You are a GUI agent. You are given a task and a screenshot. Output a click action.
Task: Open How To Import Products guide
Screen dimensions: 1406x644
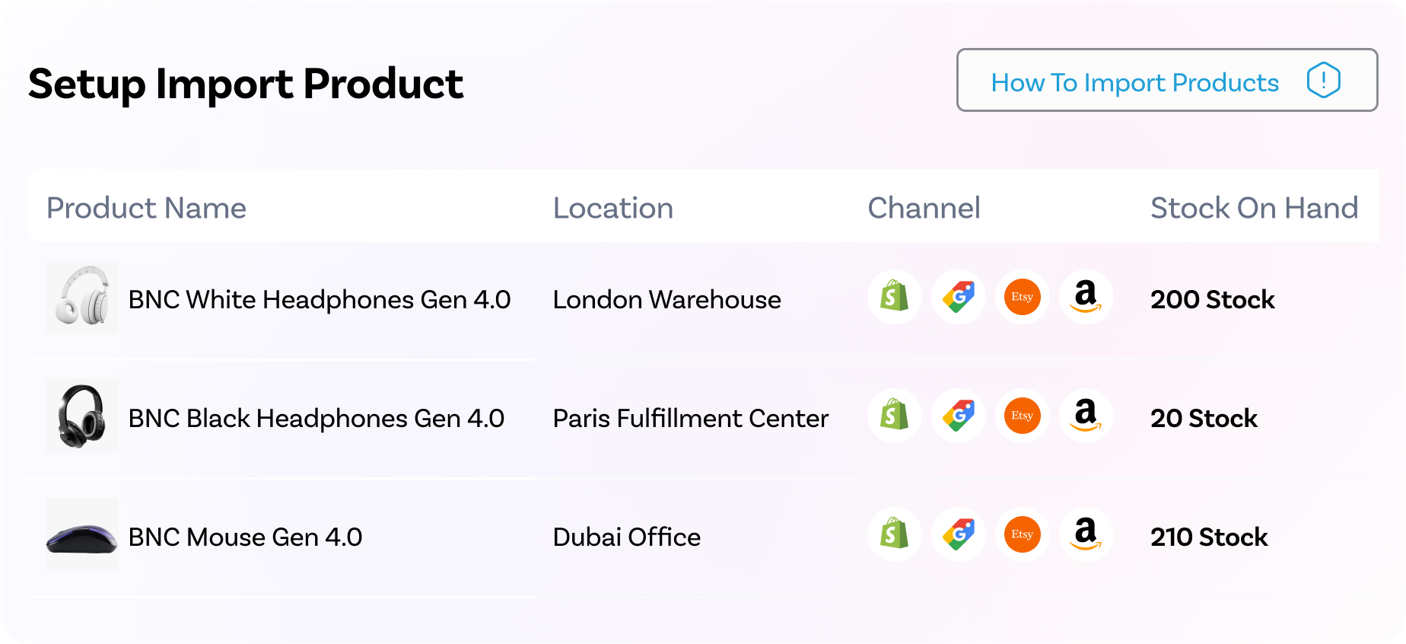[1167, 80]
